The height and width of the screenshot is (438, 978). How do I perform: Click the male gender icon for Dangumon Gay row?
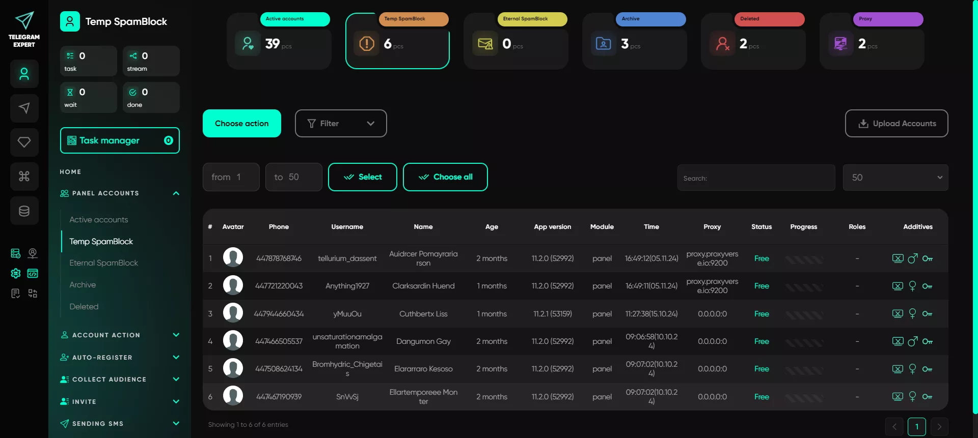pyautogui.click(x=913, y=341)
